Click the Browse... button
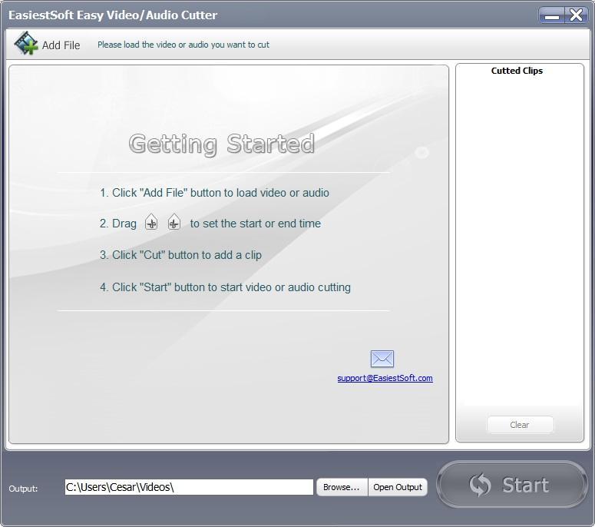Screen dimensions: 595x527 (x=342, y=487)
